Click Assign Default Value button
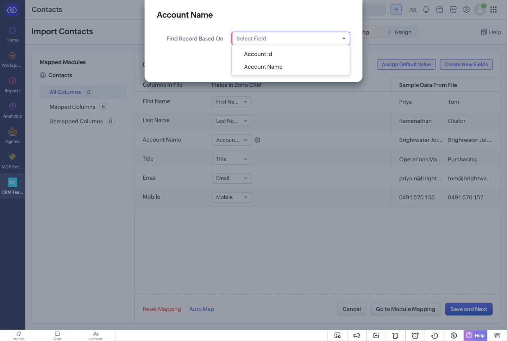507x341 pixels. 406,64
